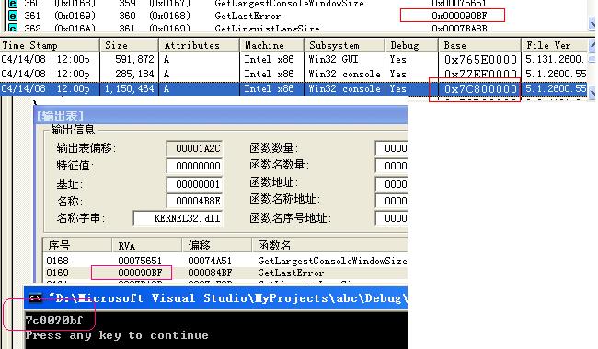Image resolution: width=598 pixels, height=349 pixels.
Task: Click RVA value 000090BF in row 0169
Action: pos(140,273)
